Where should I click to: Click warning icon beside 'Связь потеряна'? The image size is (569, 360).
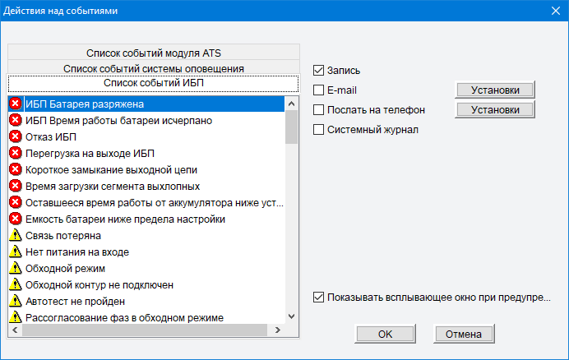point(15,235)
